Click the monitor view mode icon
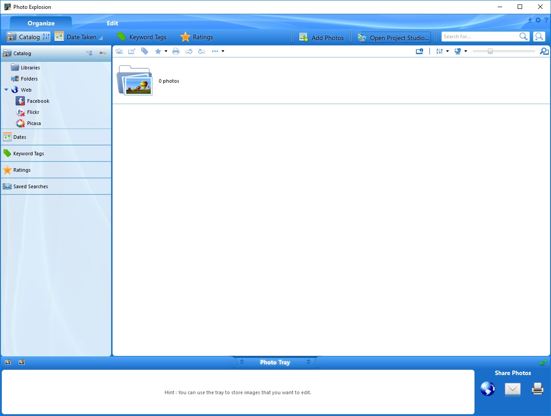The image size is (551, 416). coord(458,51)
